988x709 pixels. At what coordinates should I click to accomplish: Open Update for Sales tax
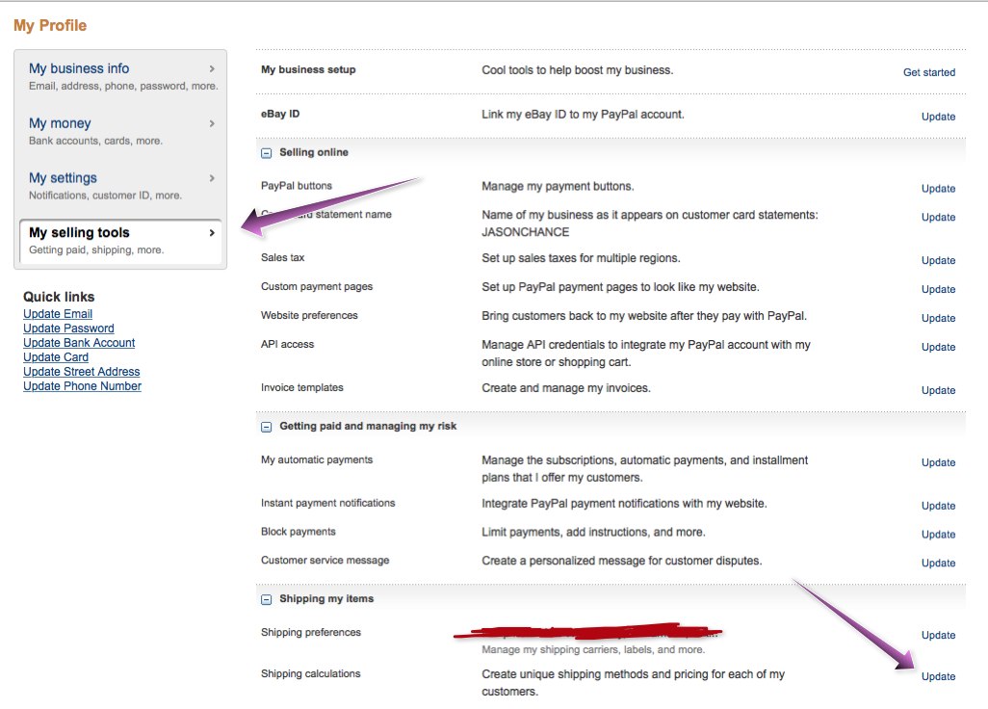(939, 260)
